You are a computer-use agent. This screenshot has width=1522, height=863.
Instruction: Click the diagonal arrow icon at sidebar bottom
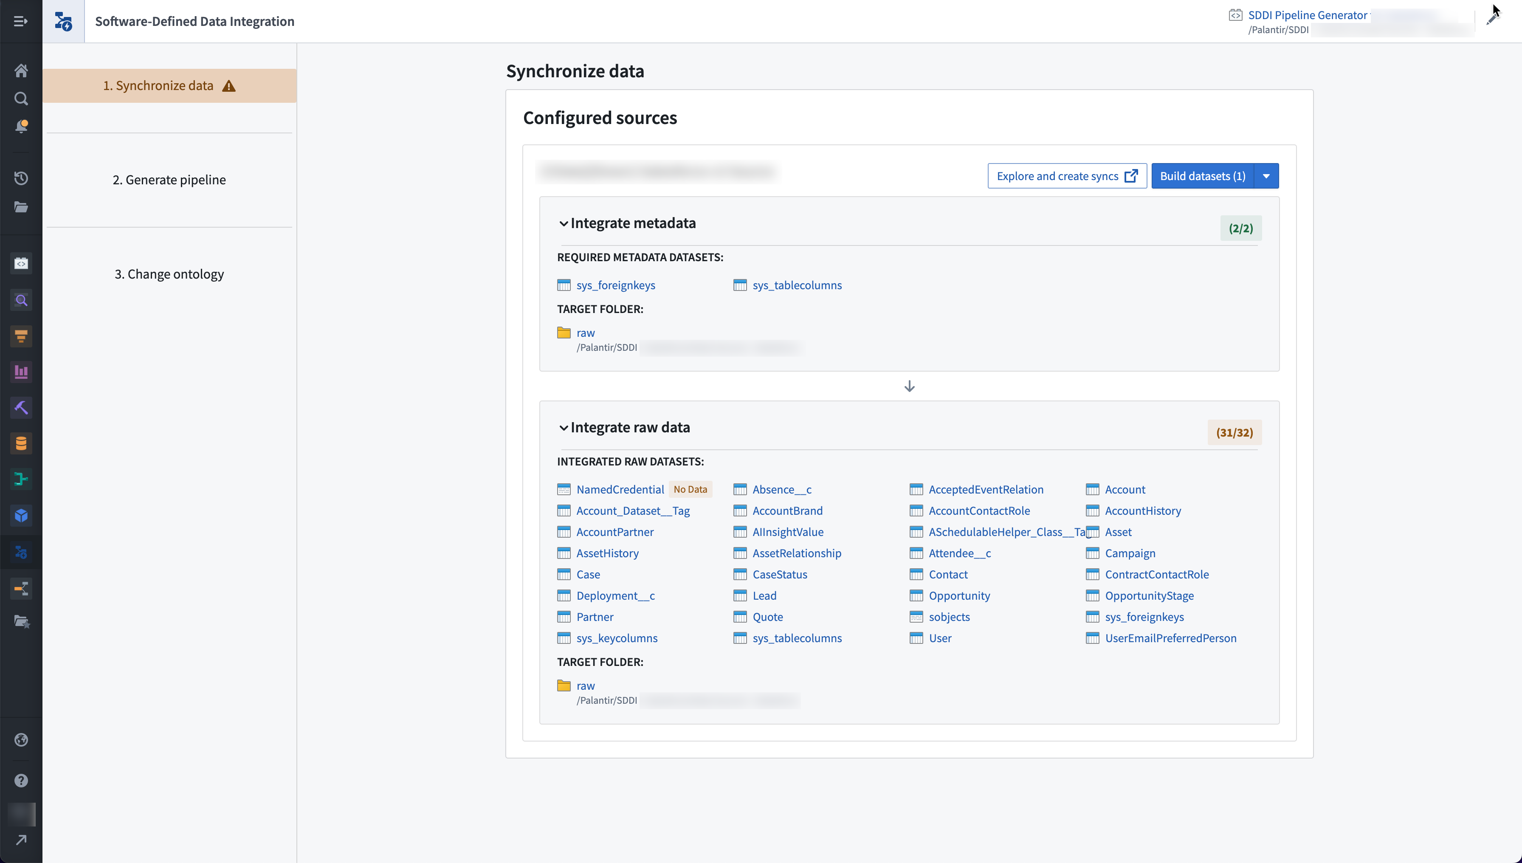pos(21,840)
